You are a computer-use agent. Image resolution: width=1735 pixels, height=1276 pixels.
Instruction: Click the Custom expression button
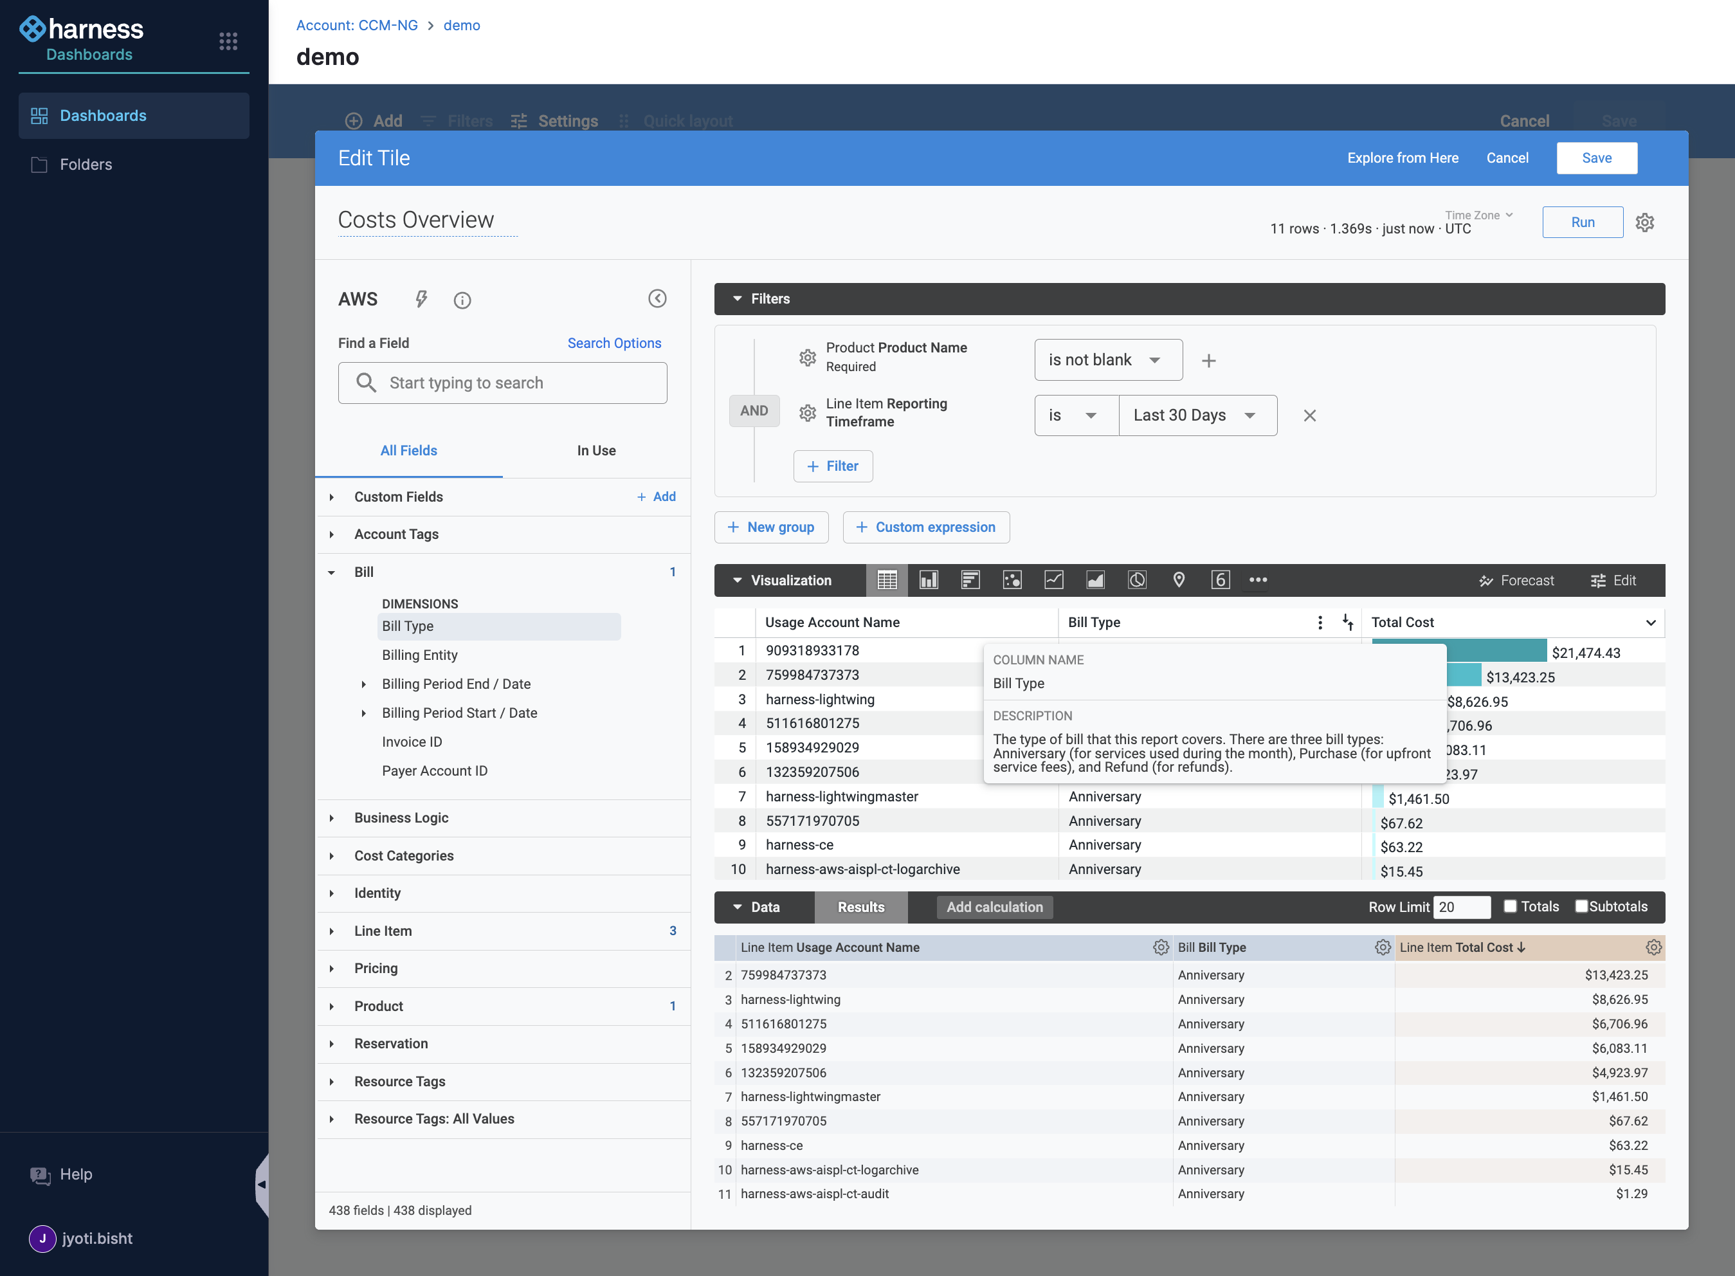click(927, 527)
